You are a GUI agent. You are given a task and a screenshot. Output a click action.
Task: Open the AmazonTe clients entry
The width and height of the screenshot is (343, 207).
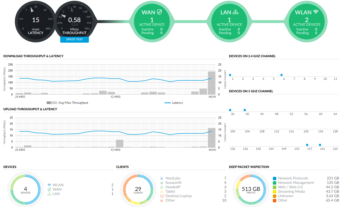(x=173, y=183)
